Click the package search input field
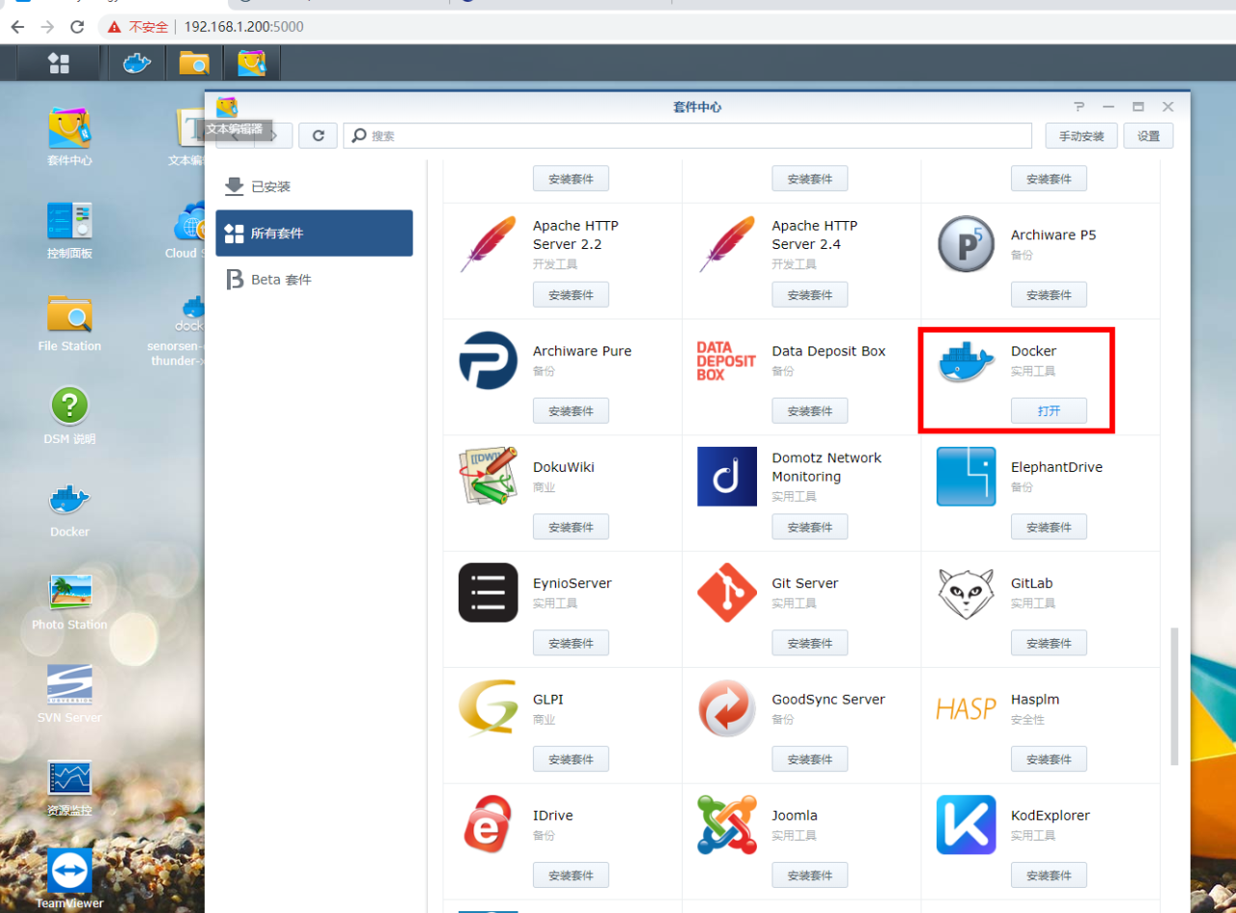This screenshot has width=1236, height=913. pyautogui.click(x=695, y=136)
